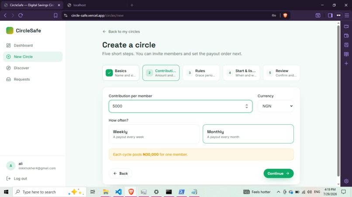Close the CircleSafe tab
Image resolution: width=352 pixels, height=197 pixels.
click(x=59, y=5)
